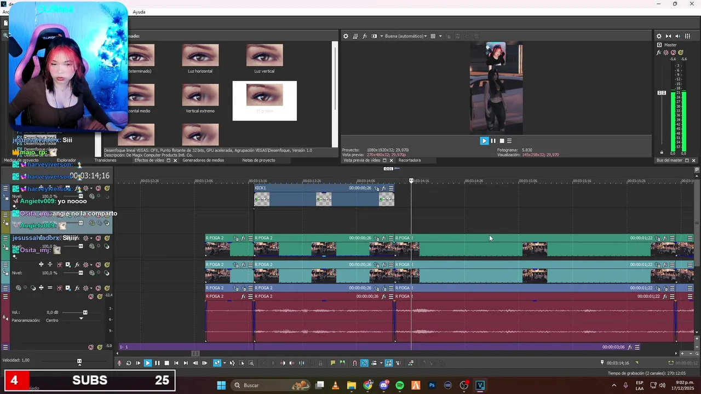The width and height of the screenshot is (701, 394).
Task: Stop timeline playback in transport bar
Action: (166, 363)
